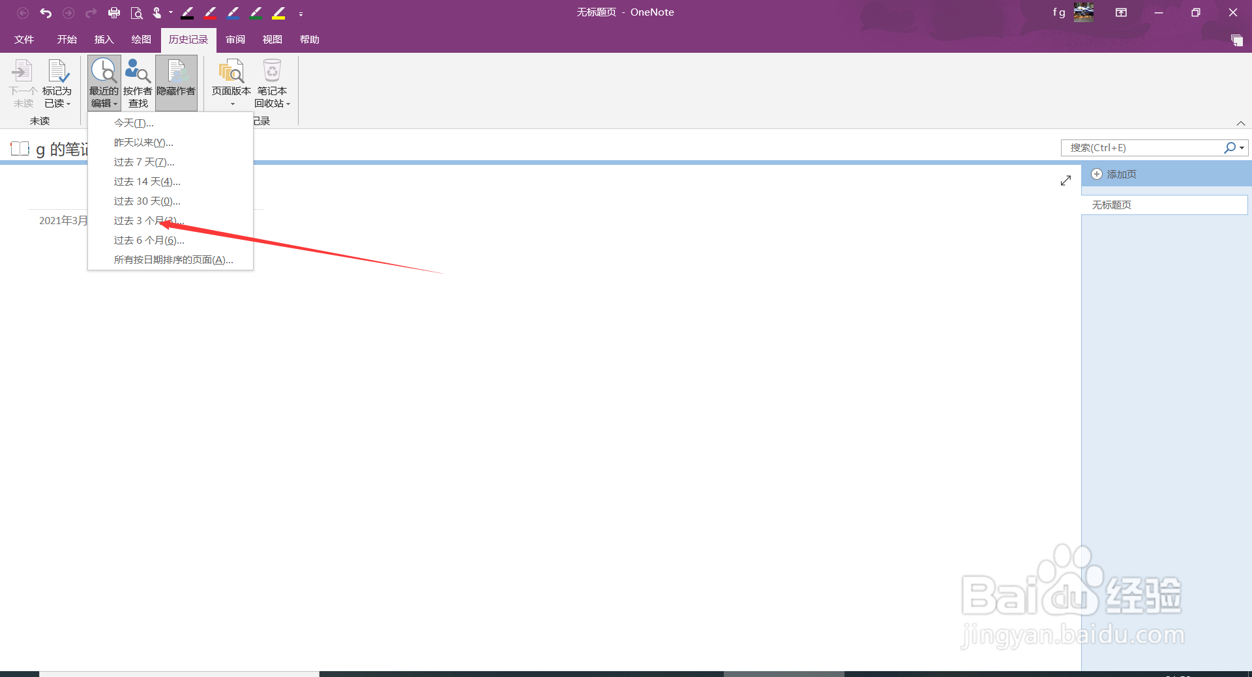Expand page to full page view
Screen dimensions: 1252x677
click(1066, 180)
